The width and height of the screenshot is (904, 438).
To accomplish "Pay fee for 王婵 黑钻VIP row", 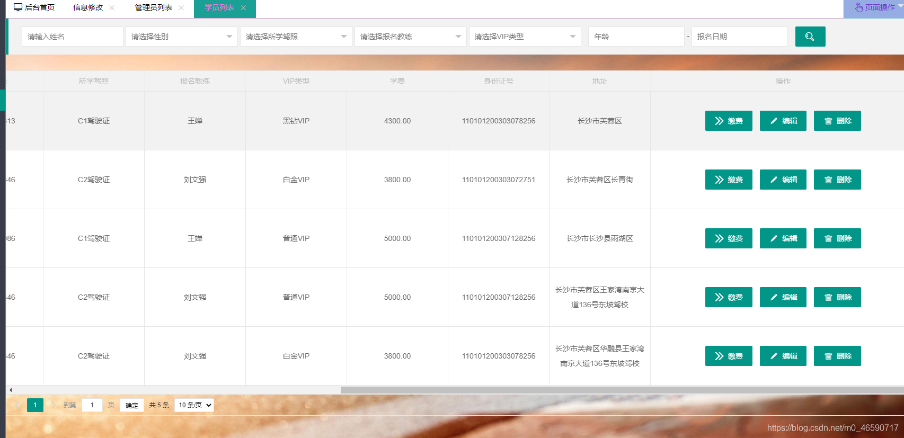I will tap(729, 121).
